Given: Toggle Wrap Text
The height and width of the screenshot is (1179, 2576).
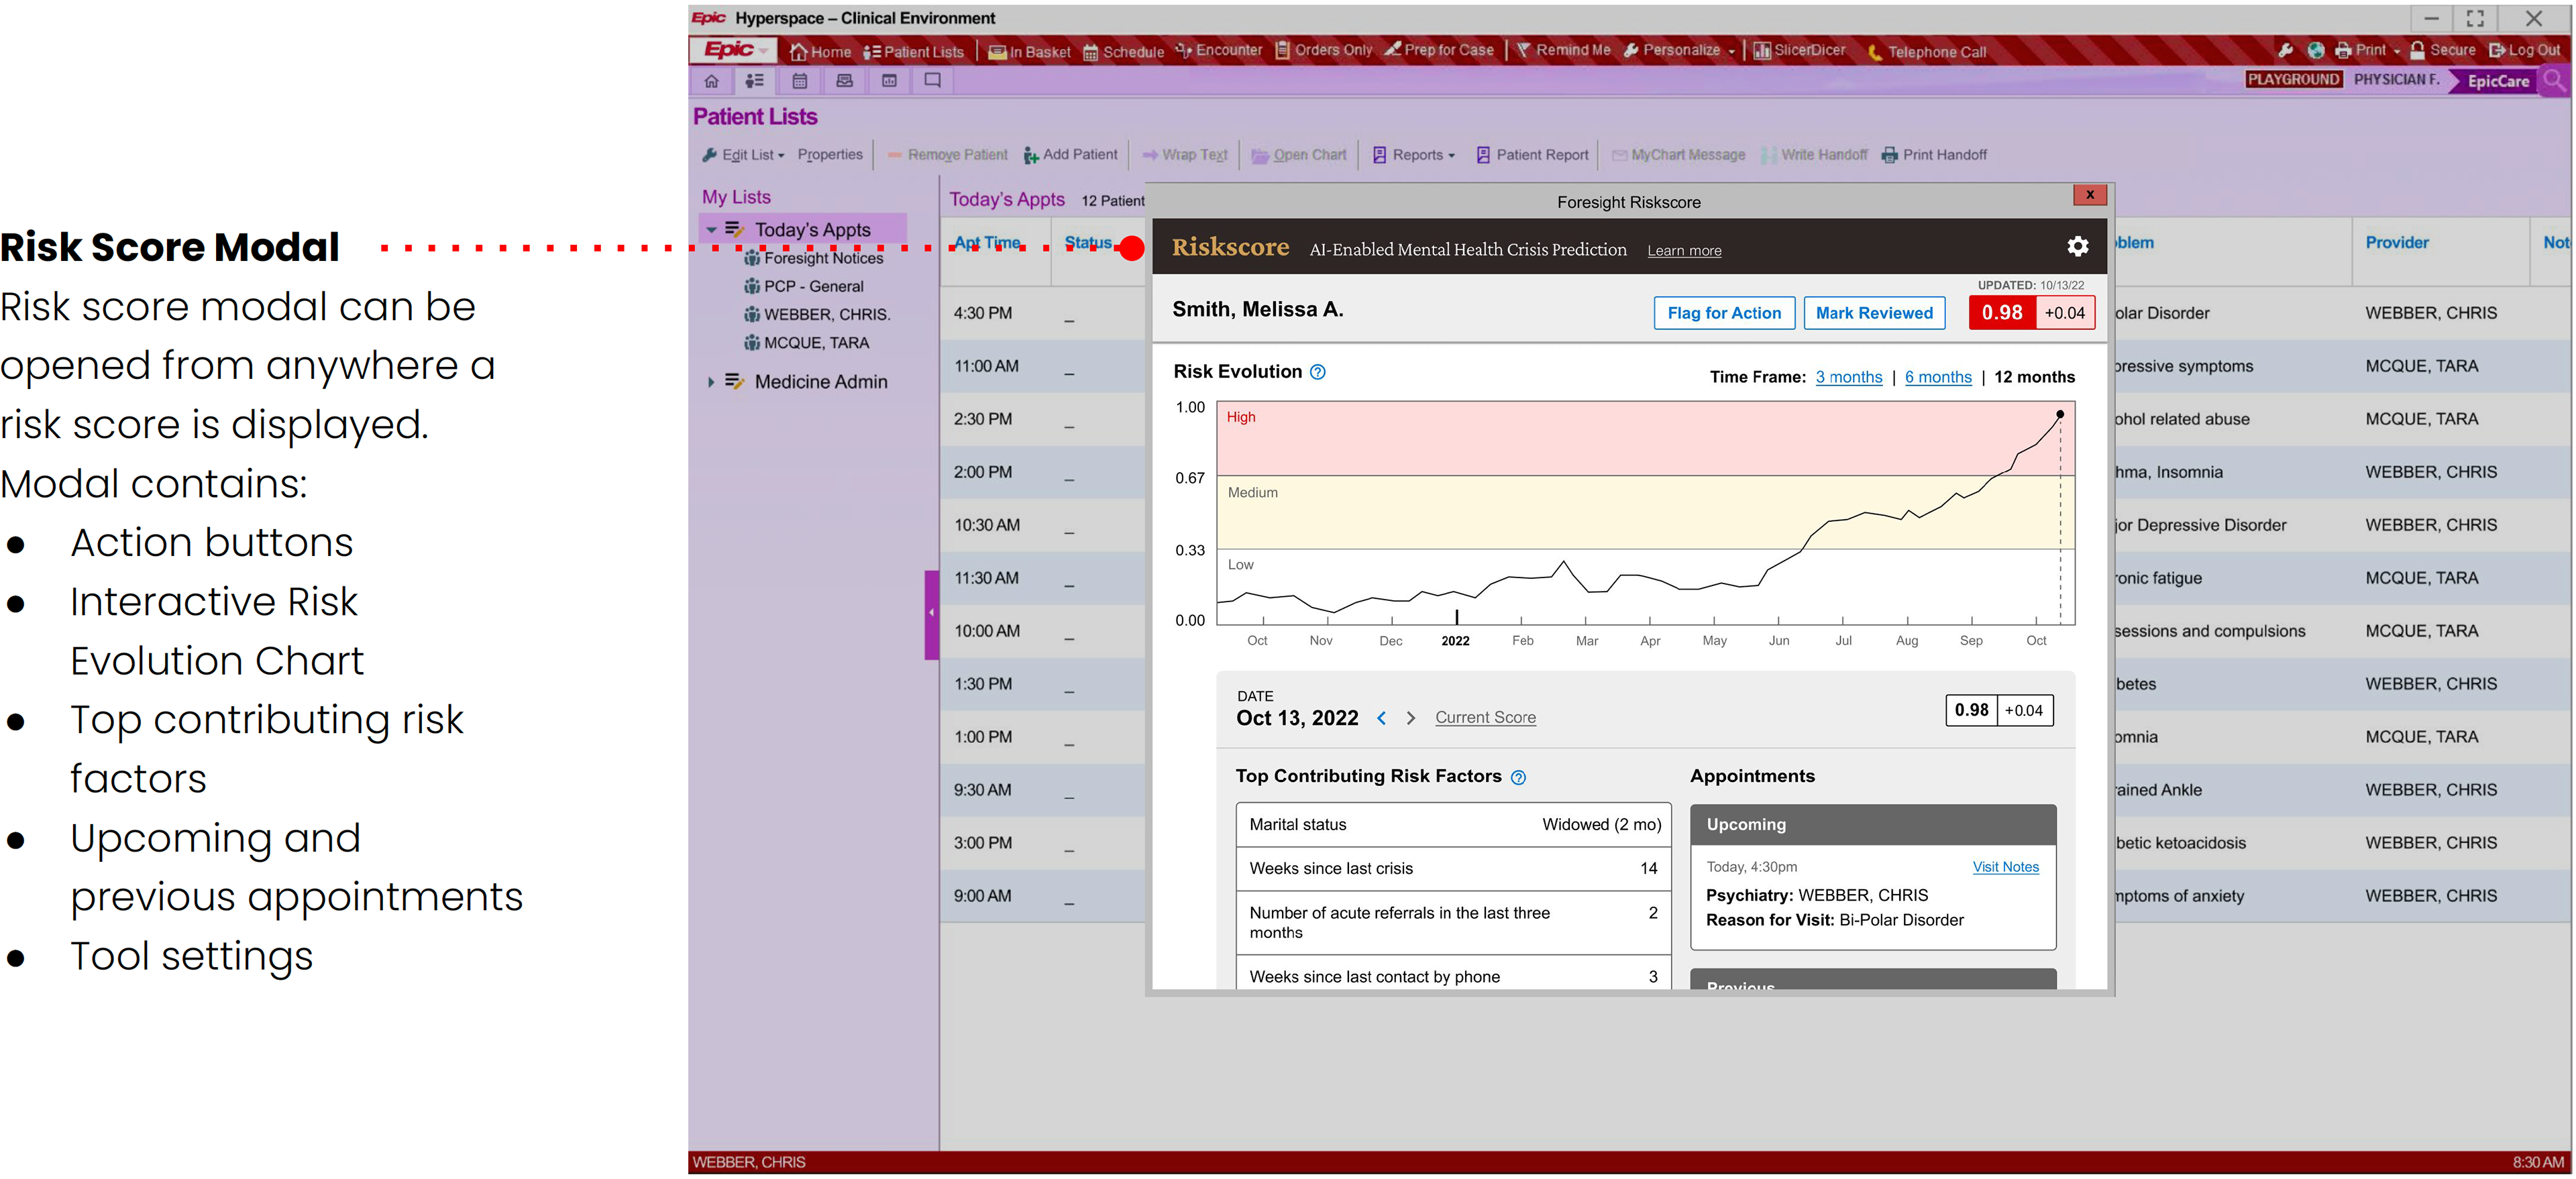Looking at the screenshot, I should (x=1184, y=155).
